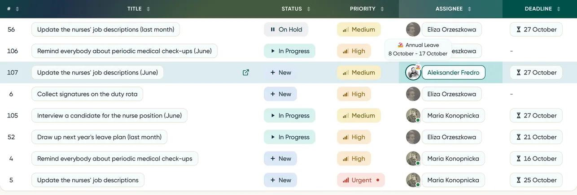Open 'Interview a candidate for the nurse position (June)'
Viewport: 577px width, 195px height.
tap(109, 116)
